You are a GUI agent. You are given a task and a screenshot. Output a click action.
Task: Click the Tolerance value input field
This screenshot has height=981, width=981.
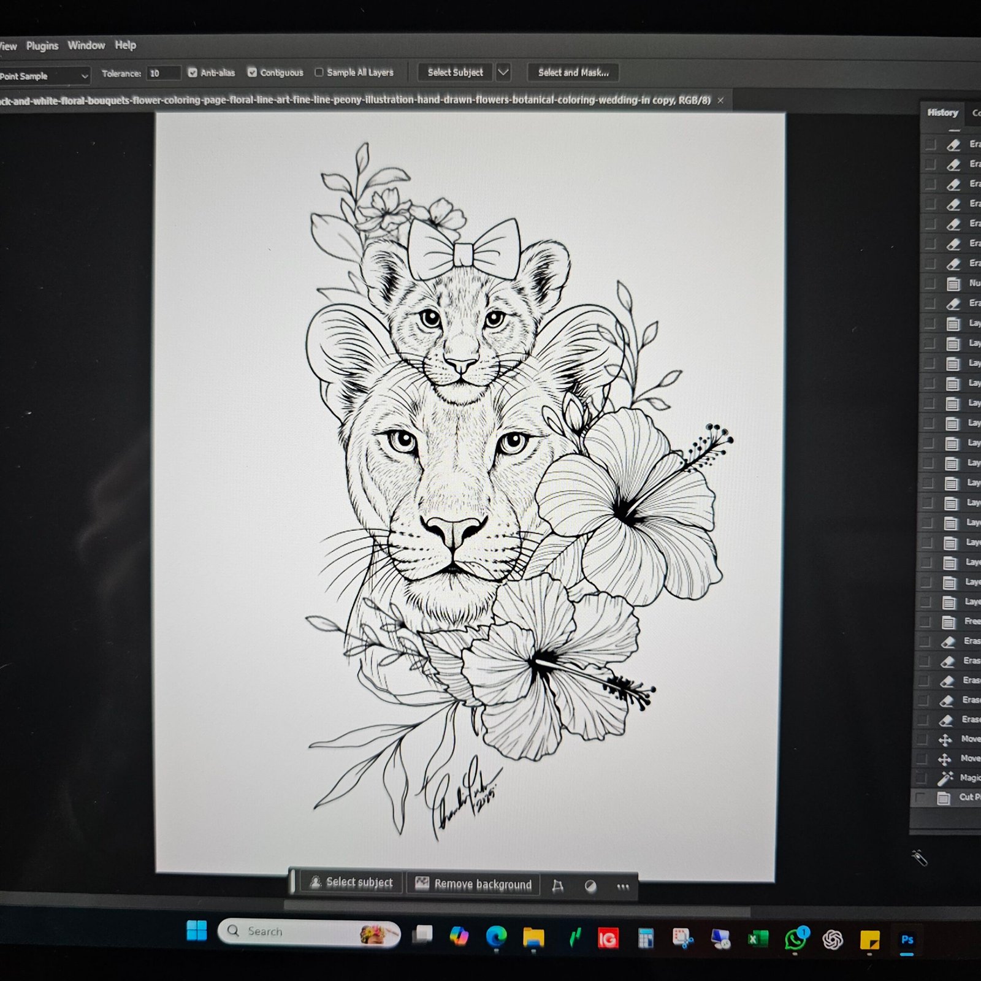pos(163,74)
